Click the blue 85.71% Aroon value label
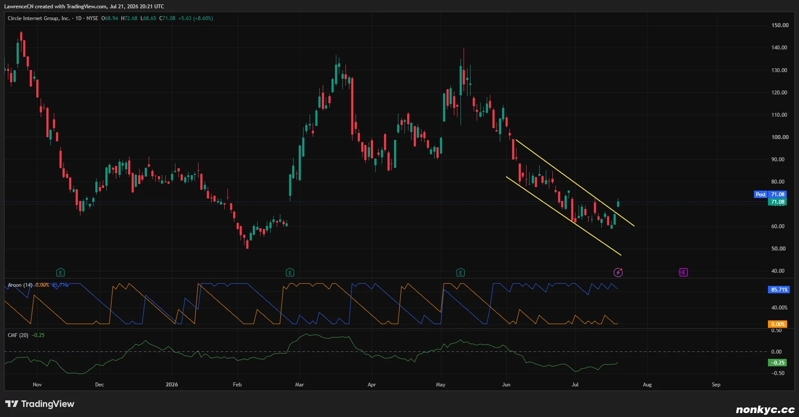 pyautogui.click(x=779, y=290)
